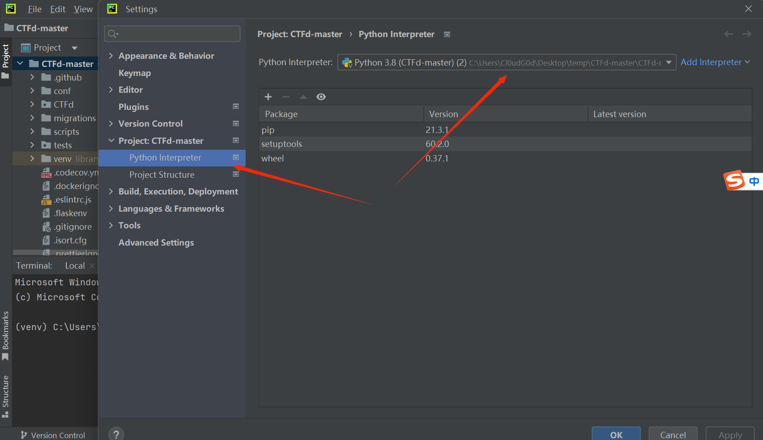Open the File menu
This screenshot has height=440, width=763.
pos(34,9)
